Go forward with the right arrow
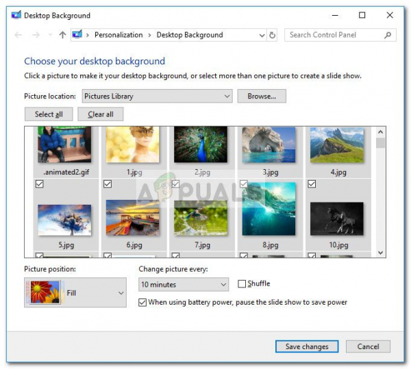This screenshot has height=369, width=411. [36, 35]
